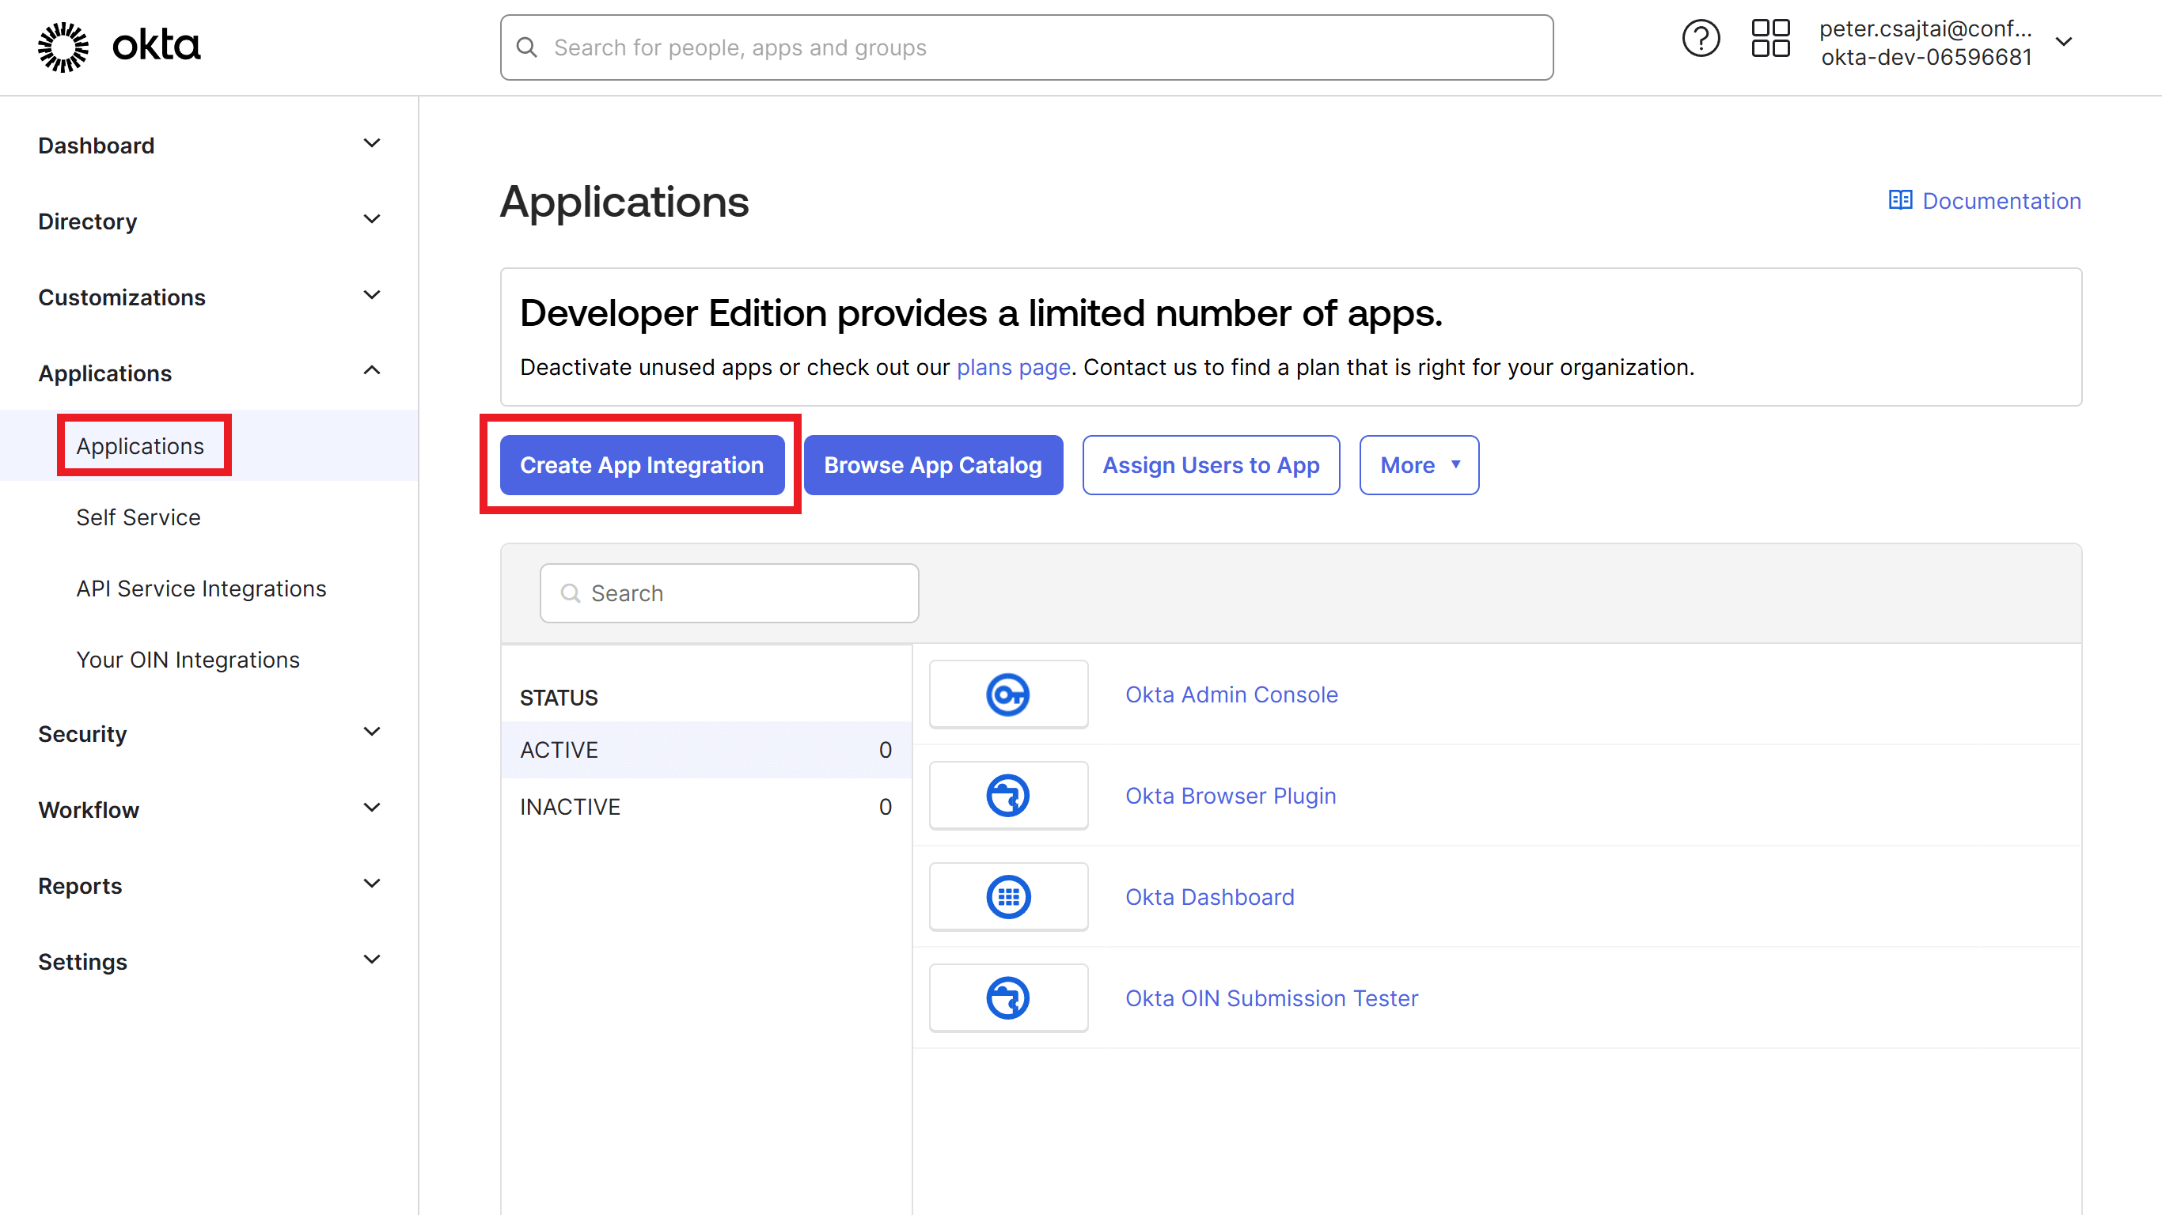
Task: Collapse the Applications section chevron
Action: pyautogui.click(x=372, y=370)
